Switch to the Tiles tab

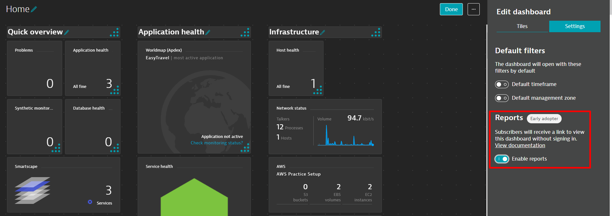tap(522, 26)
